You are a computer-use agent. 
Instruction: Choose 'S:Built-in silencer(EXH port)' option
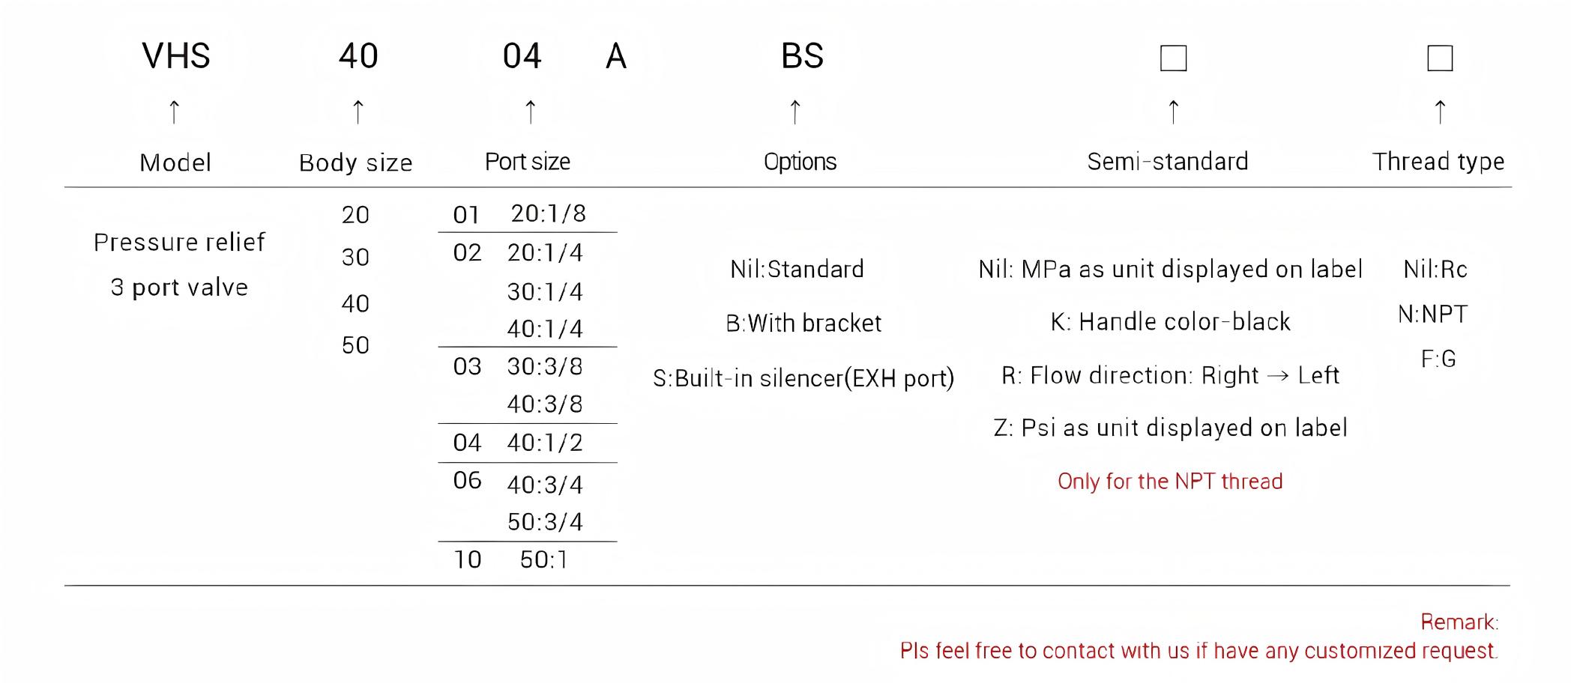click(x=803, y=378)
